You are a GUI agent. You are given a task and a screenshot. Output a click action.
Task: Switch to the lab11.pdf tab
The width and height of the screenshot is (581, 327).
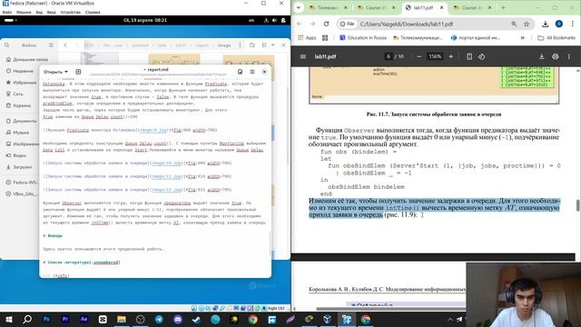click(425, 7)
